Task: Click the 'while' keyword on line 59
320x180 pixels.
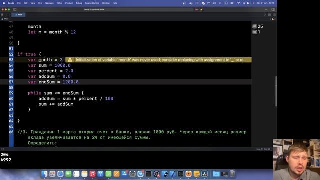Action: (34, 93)
